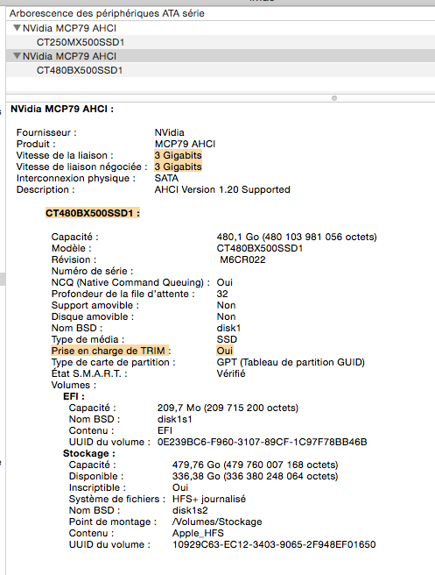Click the Type de média value SSD
Screen dimensions: 435x575
(227, 339)
